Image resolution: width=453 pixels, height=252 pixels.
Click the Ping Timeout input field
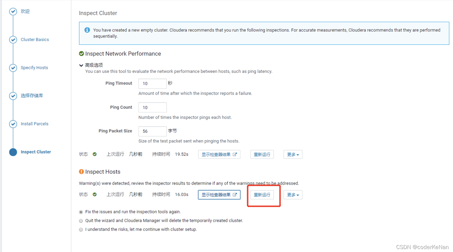pos(153,84)
